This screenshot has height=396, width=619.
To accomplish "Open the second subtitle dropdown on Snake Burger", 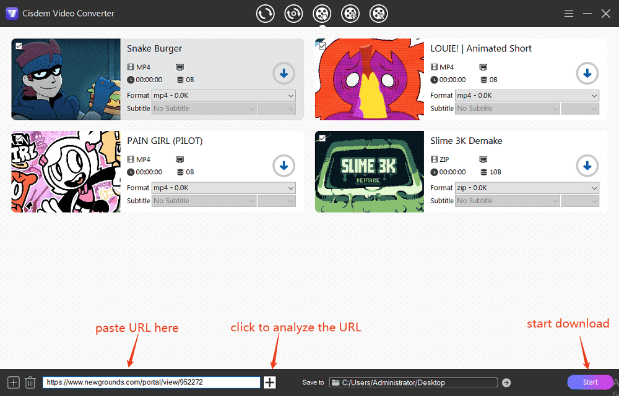I will 277,108.
